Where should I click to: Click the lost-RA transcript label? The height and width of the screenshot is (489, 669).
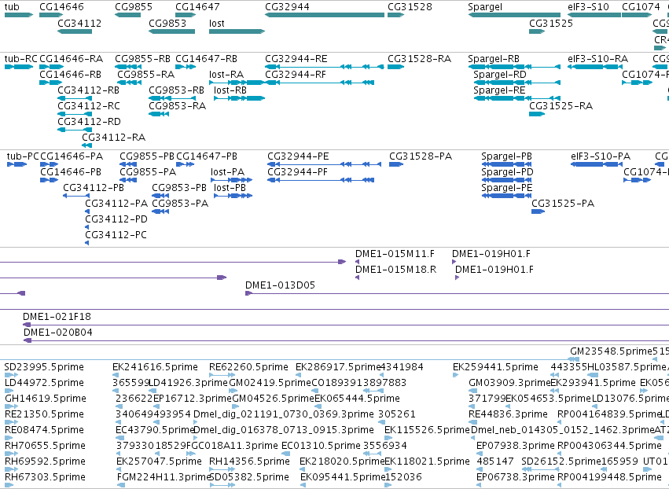[x=226, y=75]
